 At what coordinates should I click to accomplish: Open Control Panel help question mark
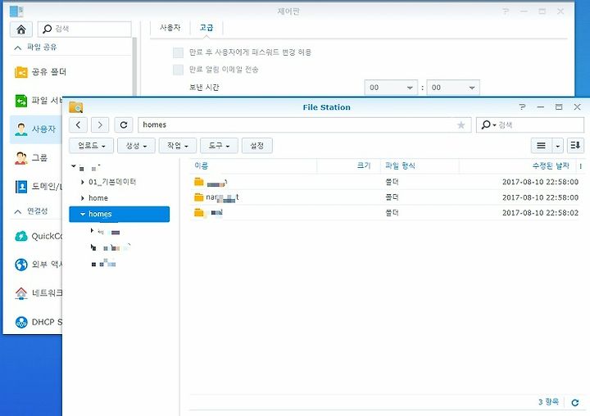click(x=506, y=11)
